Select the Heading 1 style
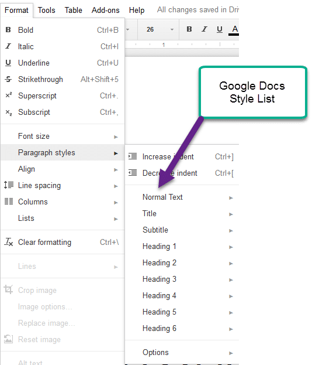The height and width of the screenshot is (365, 319). (x=182, y=246)
